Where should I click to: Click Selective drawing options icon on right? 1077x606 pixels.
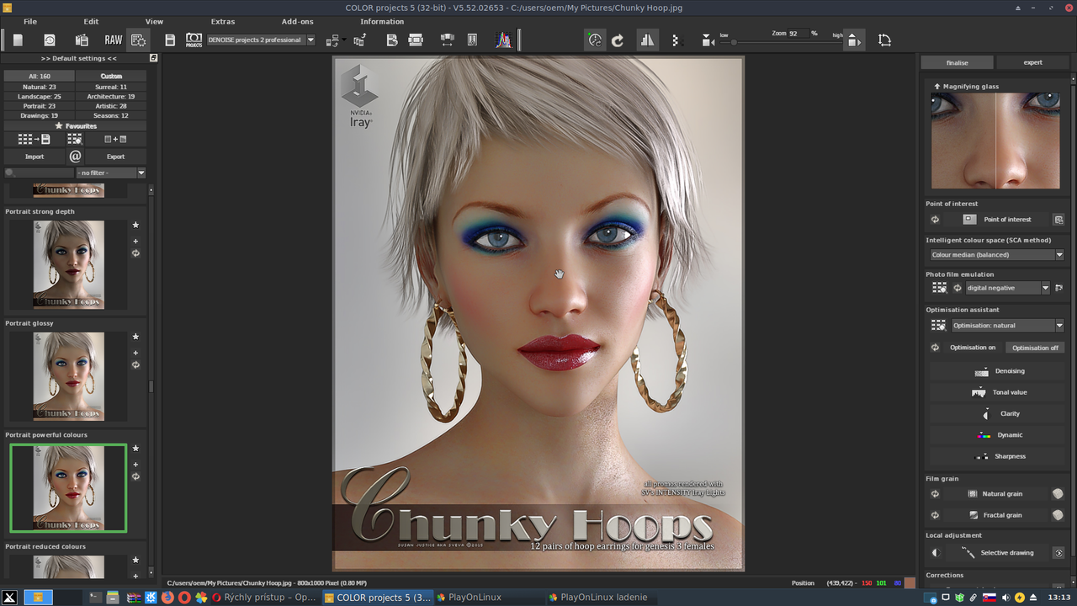pos(1058,553)
